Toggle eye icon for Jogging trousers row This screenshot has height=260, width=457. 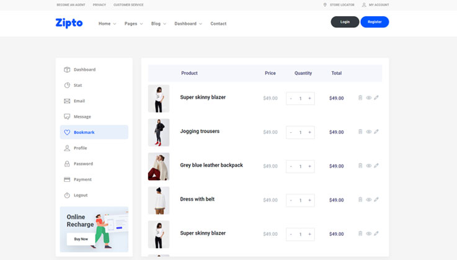coord(368,132)
